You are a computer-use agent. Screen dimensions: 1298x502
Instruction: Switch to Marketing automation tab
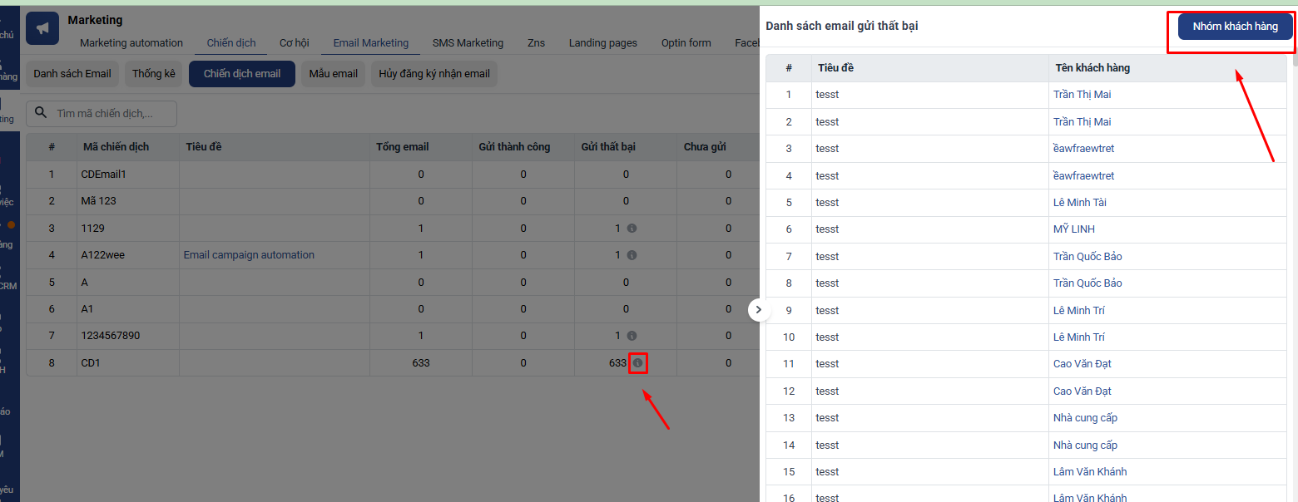pos(131,43)
